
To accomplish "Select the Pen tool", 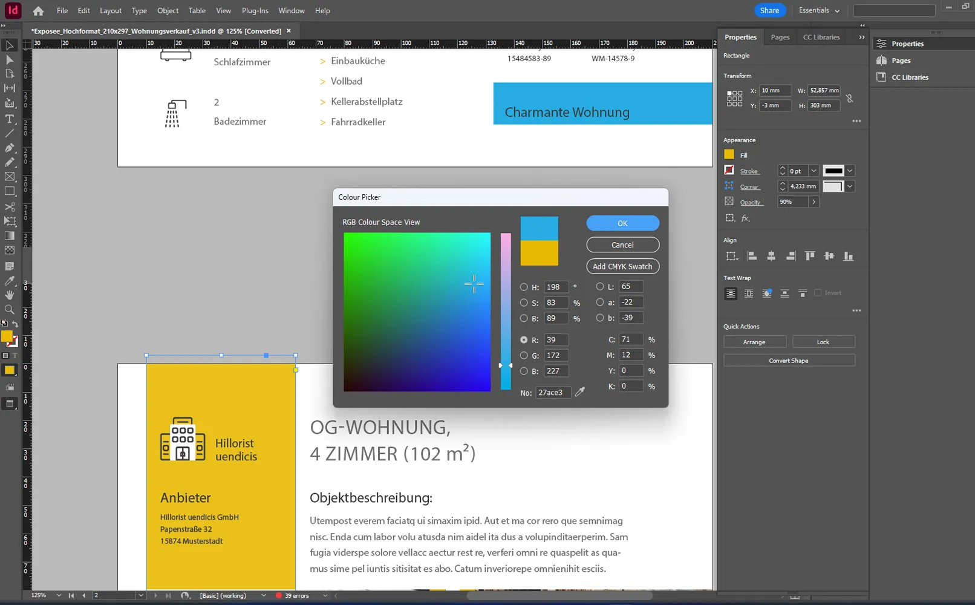I will click(x=10, y=148).
